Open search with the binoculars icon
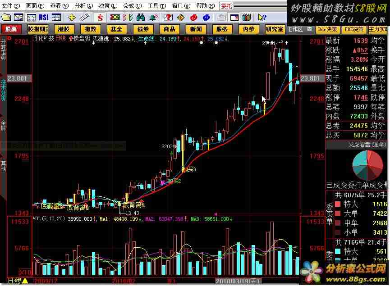Screen dimensions: 390x286 point(141,18)
